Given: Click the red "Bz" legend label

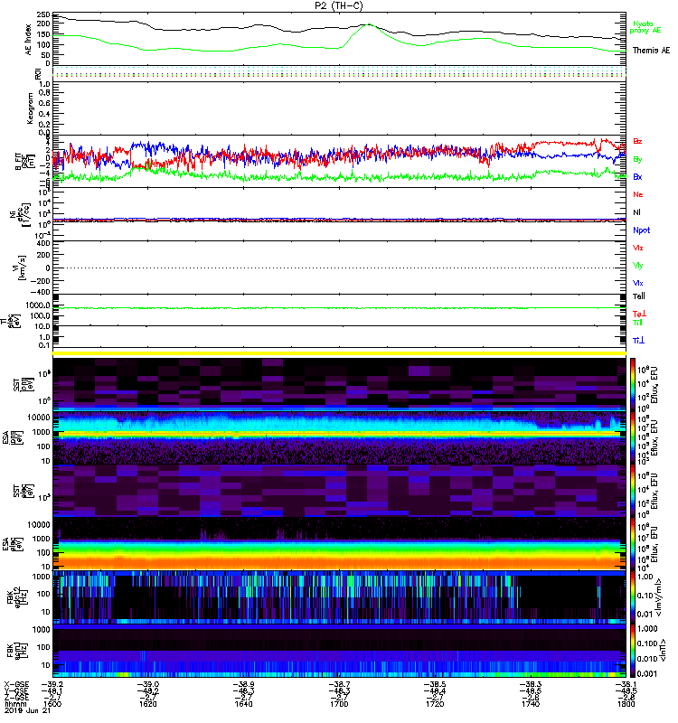Looking at the screenshot, I should [x=637, y=142].
